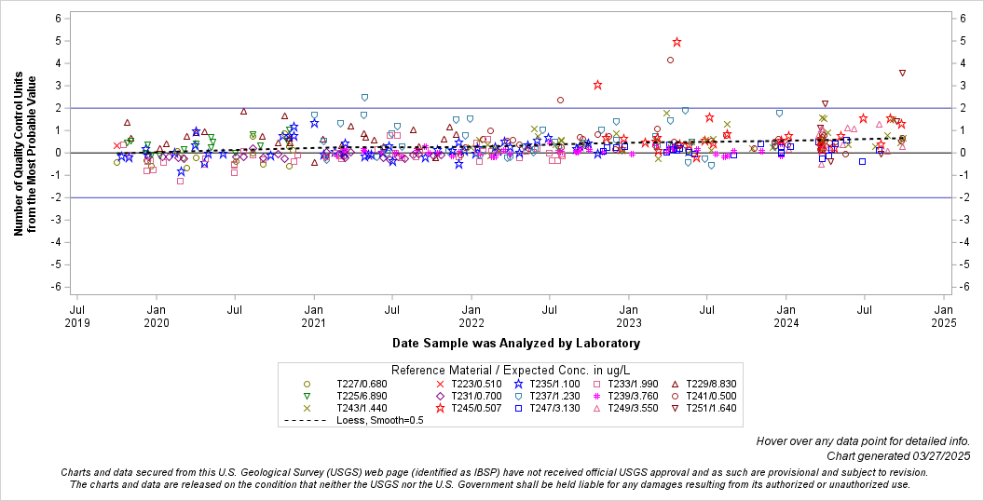Click the 'Hover over any data point' note

coord(863,441)
